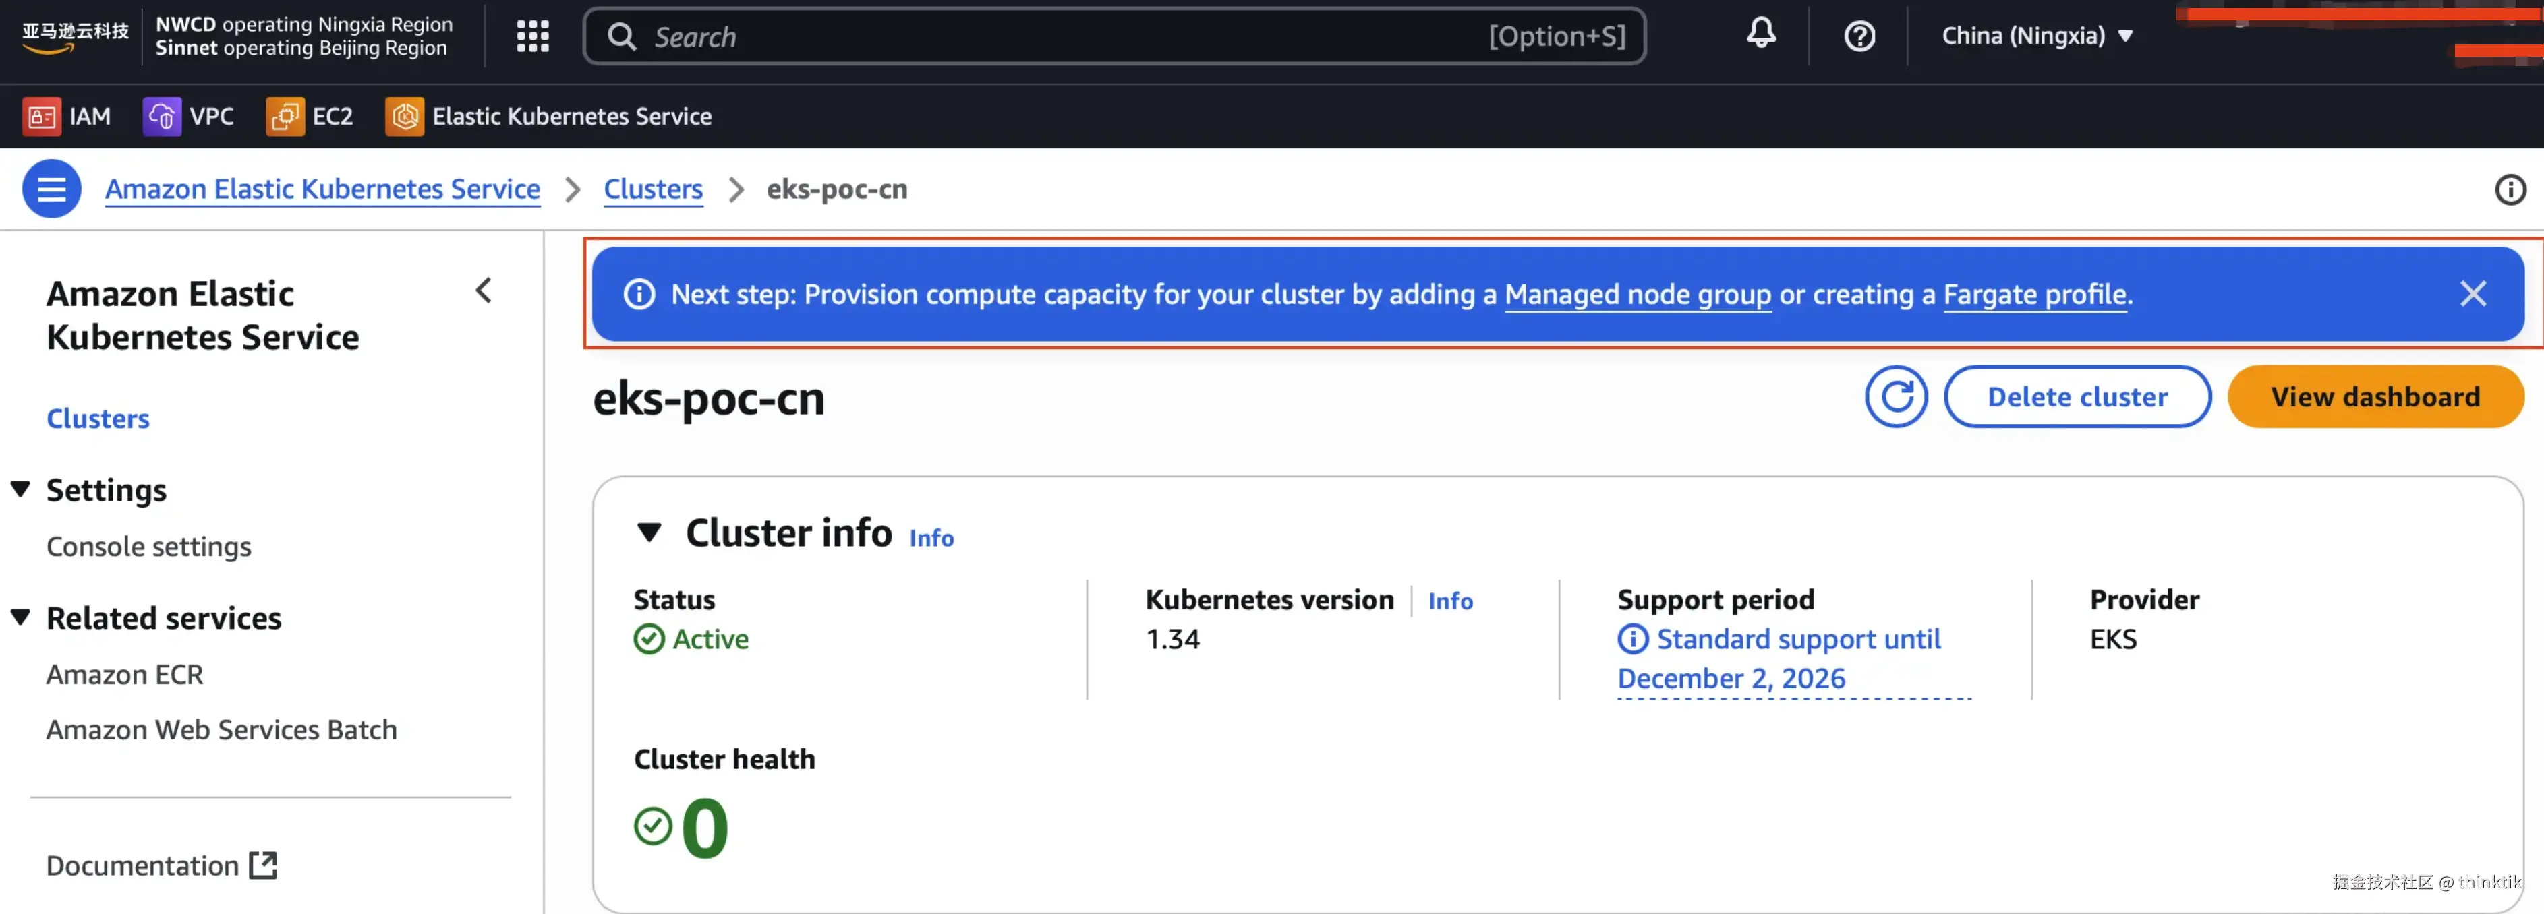Collapse the Settings sidebar section
2544x914 pixels.
(21, 489)
